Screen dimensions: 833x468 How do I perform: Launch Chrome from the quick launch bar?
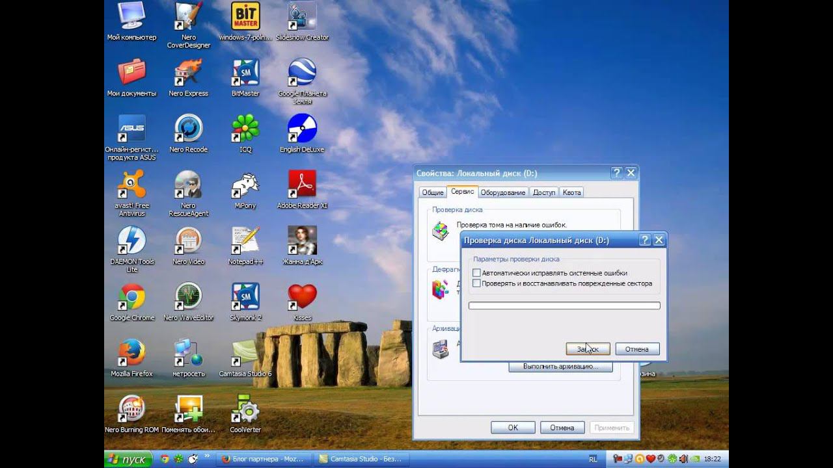pyautogui.click(x=165, y=459)
